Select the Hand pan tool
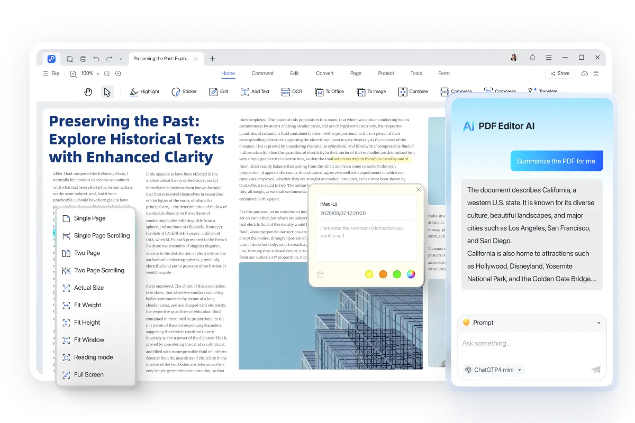Viewport: 635px width, 423px height. [x=88, y=91]
